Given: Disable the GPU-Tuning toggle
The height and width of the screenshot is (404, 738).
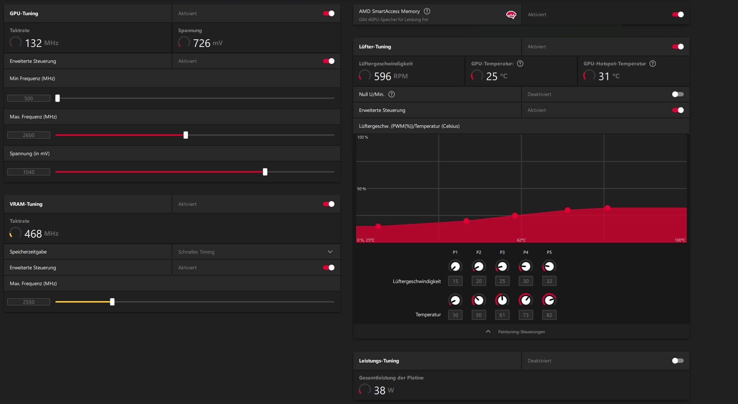Looking at the screenshot, I should tap(329, 13).
